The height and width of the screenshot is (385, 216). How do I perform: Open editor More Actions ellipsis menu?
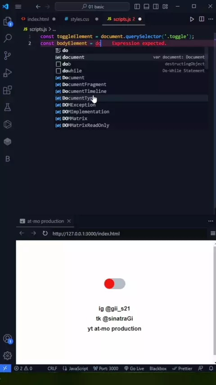coord(211,19)
